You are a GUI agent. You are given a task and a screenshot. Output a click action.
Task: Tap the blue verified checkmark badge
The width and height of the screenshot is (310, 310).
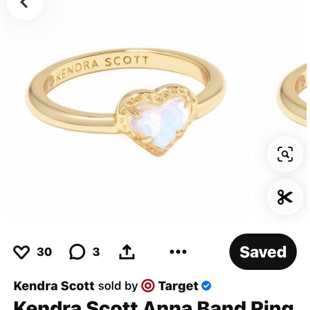click(x=206, y=286)
